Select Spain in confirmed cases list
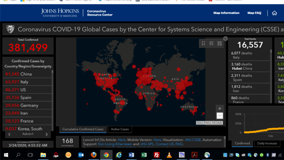The height and width of the screenshot is (160, 284). pyautogui.click(x=27, y=97)
